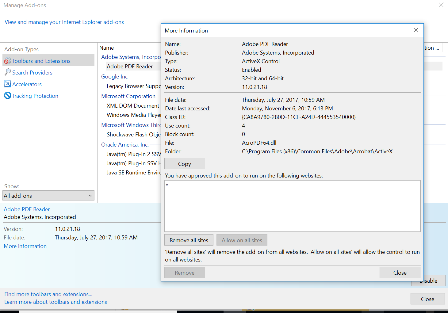Select the Shockwave Flash Object add-on row
The height and width of the screenshot is (313, 448).
[134, 135]
